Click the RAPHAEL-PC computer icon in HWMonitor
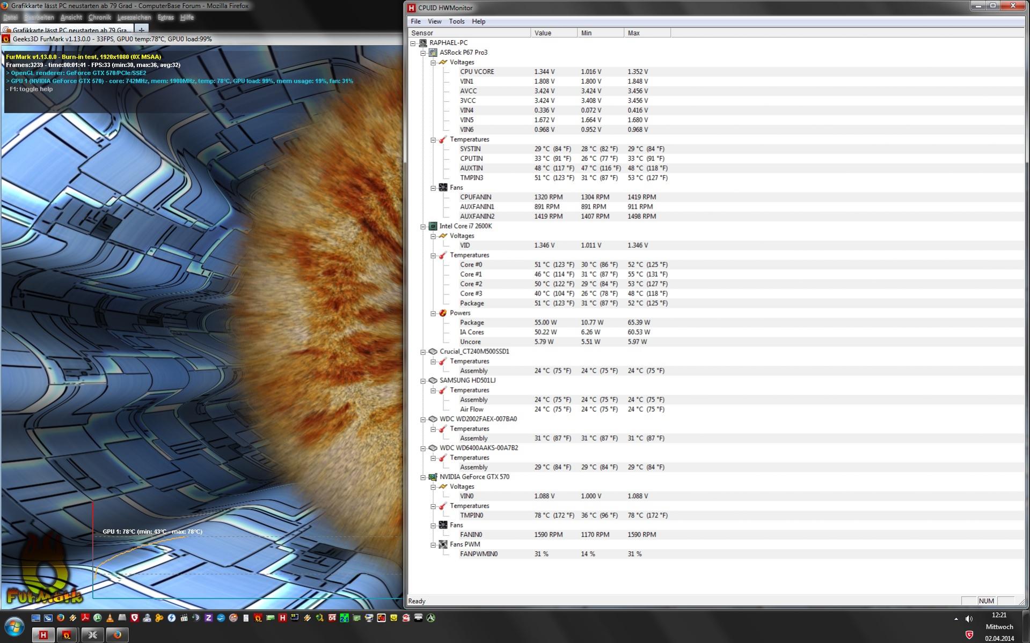Screen dimensions: 1030x643 click(x=423, y=43)
